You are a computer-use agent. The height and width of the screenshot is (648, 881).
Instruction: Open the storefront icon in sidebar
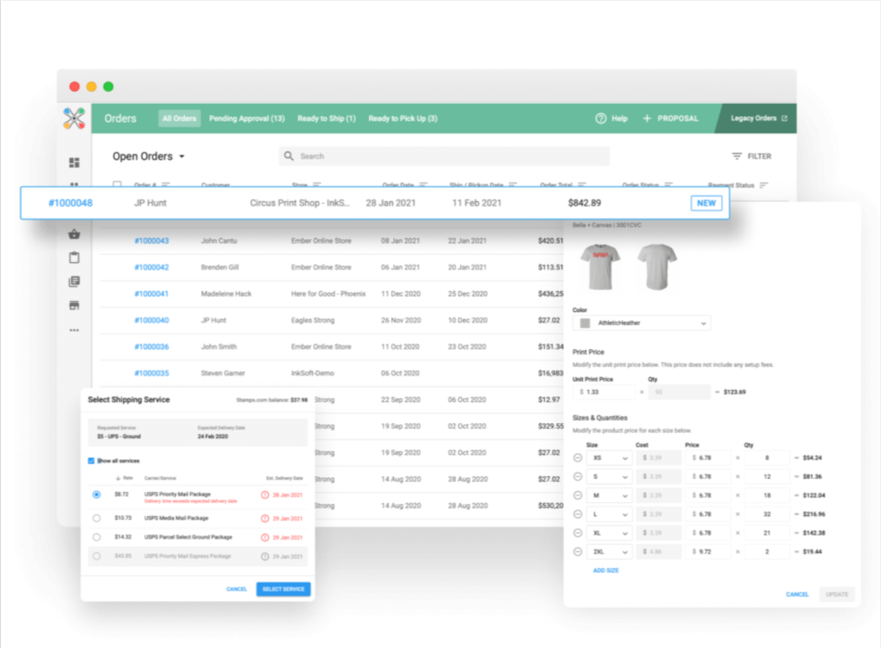pyautogui.click(x=74, y=305)
